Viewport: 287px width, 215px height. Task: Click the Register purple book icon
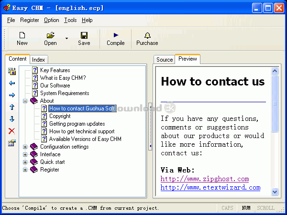34,170
